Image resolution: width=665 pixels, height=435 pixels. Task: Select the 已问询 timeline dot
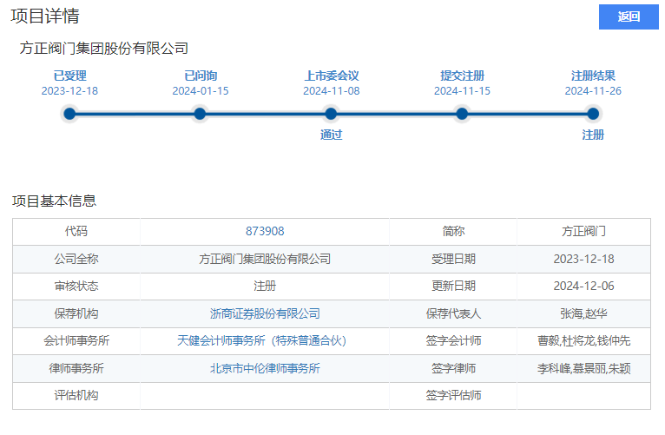coord(200,114)
